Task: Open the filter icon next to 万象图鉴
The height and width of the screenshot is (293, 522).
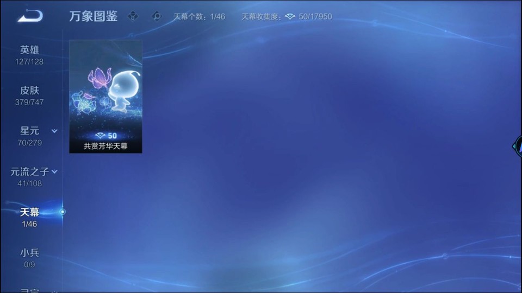Action: point(133,16)
